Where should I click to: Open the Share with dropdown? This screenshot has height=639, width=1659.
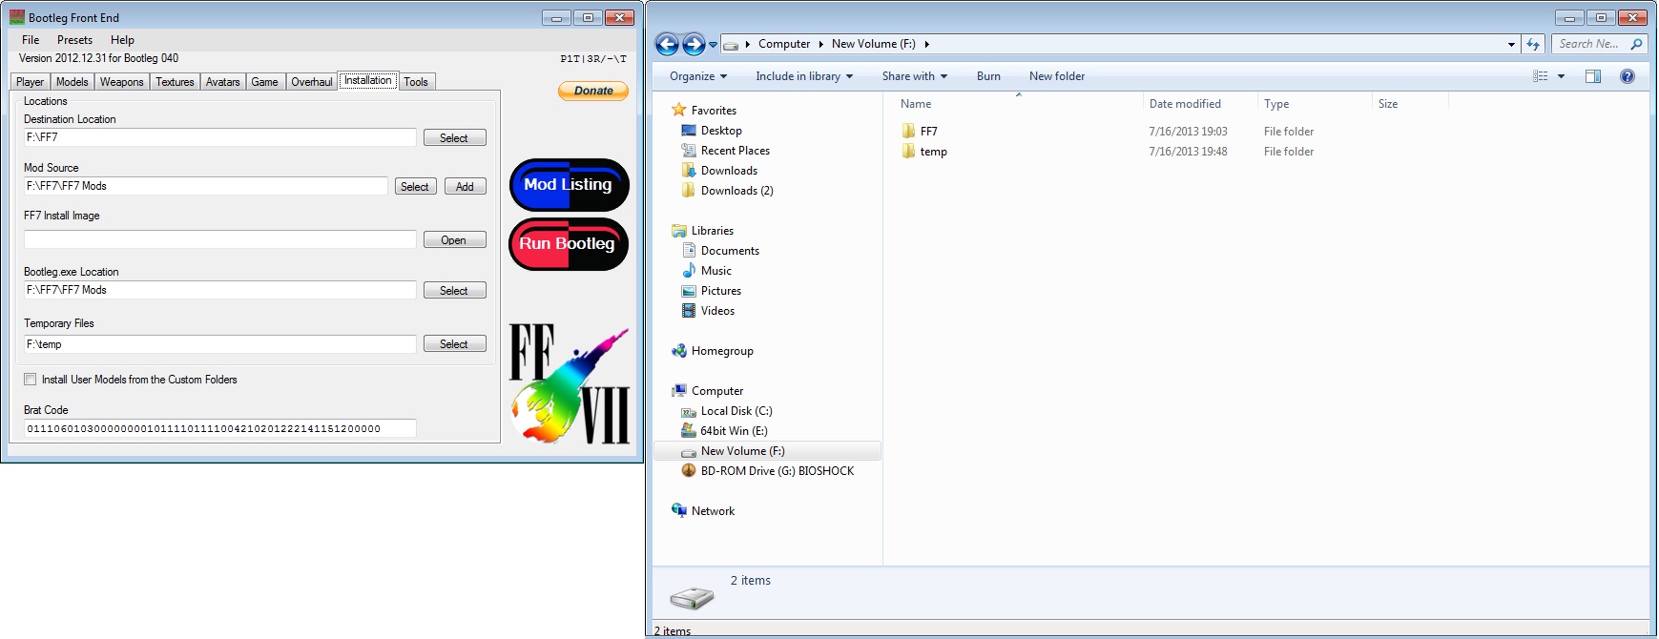[915, 76]
